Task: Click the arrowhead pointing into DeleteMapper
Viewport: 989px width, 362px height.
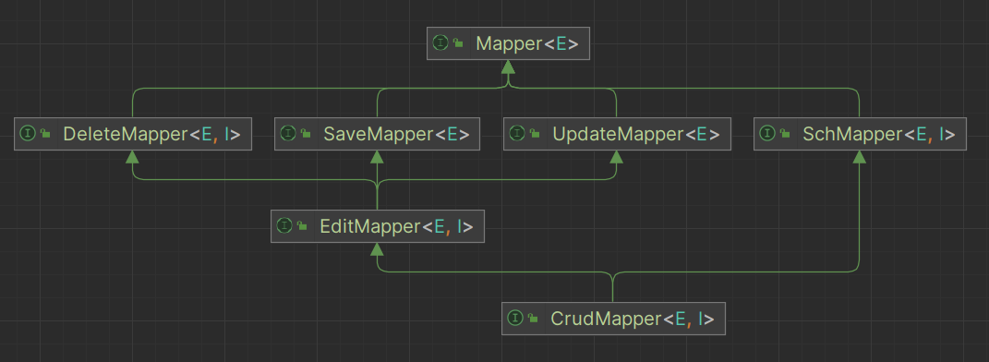Action: coord(132,158)
